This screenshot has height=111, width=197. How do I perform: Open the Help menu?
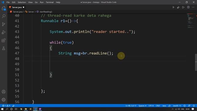click(58, 2)
